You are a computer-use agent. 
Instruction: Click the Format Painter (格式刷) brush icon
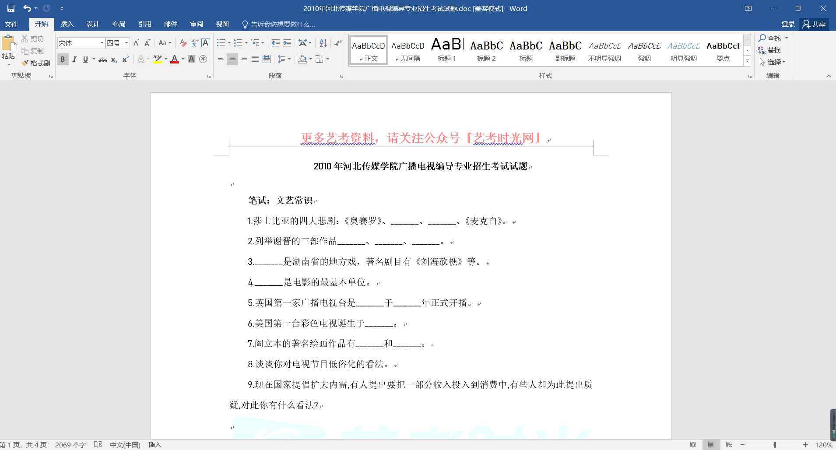pos(25,63)
